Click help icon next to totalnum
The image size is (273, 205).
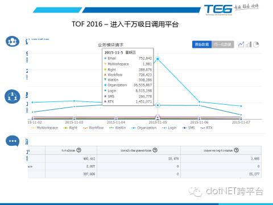pyautogui.click(x=79, y=150)
